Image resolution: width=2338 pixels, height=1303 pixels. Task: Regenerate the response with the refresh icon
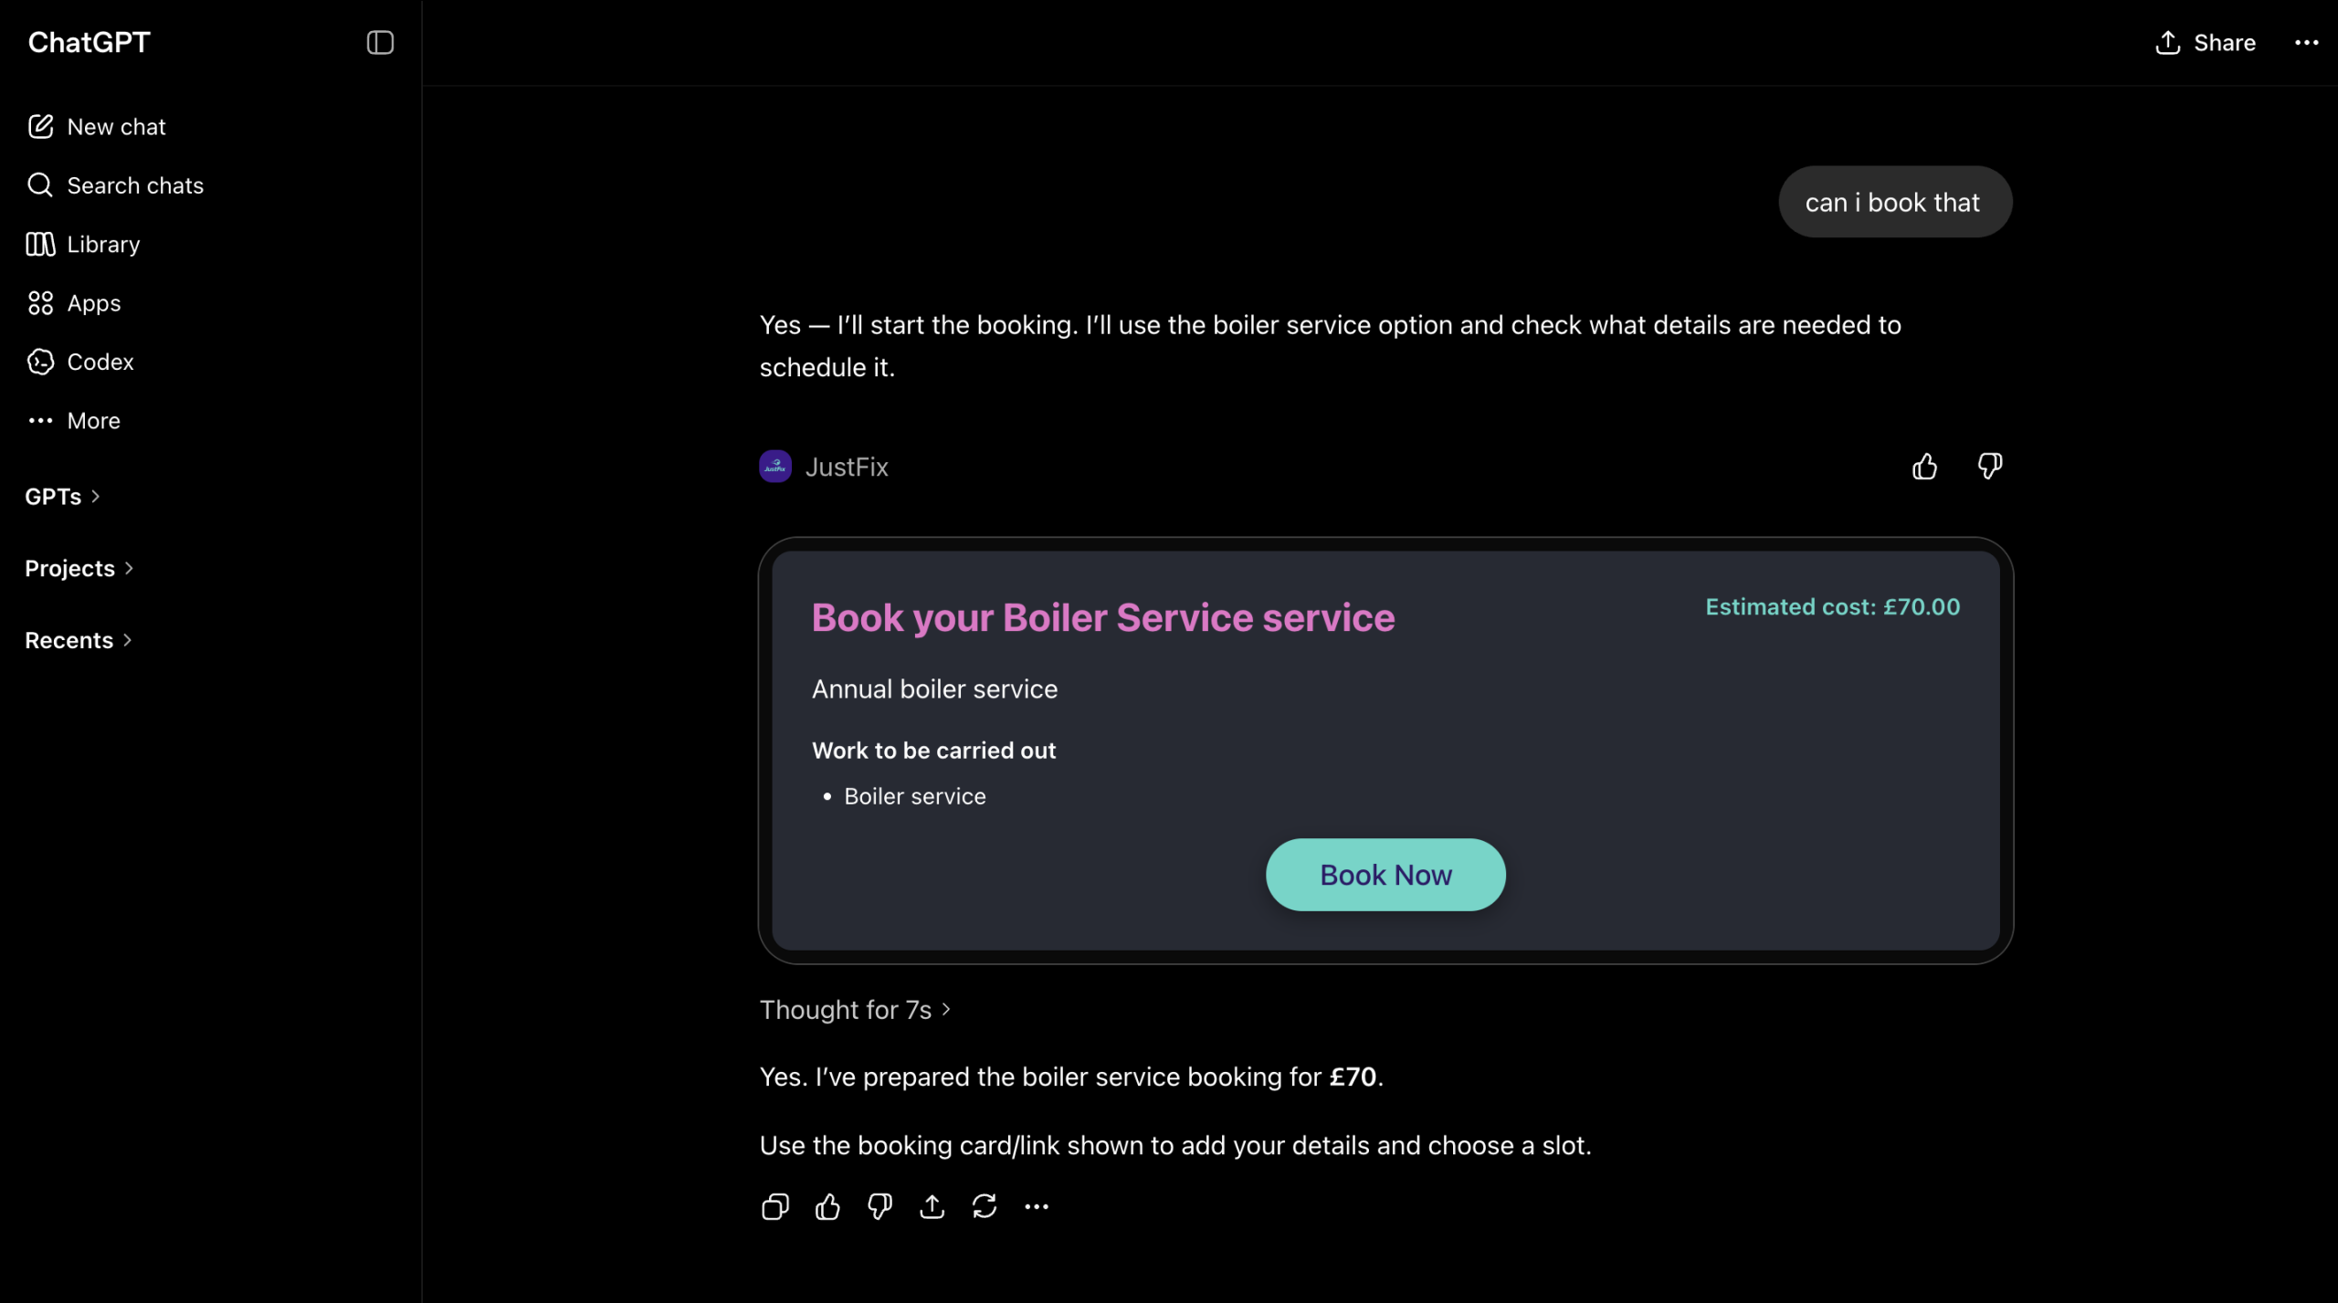[985, 1207]
